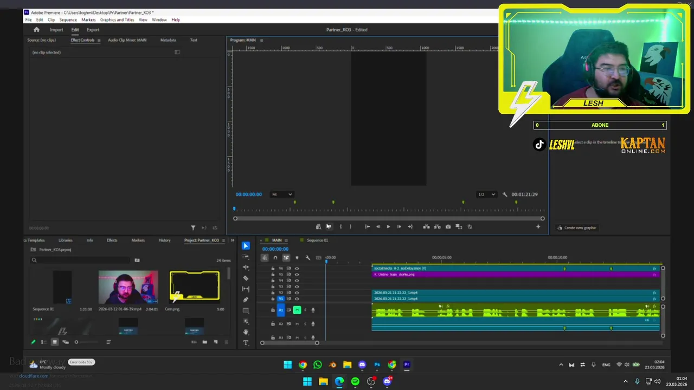Click the Windows Start button on bottom taskbar
Image resolution: width=694 pixels, height=390 pixels.
point(307,381)
